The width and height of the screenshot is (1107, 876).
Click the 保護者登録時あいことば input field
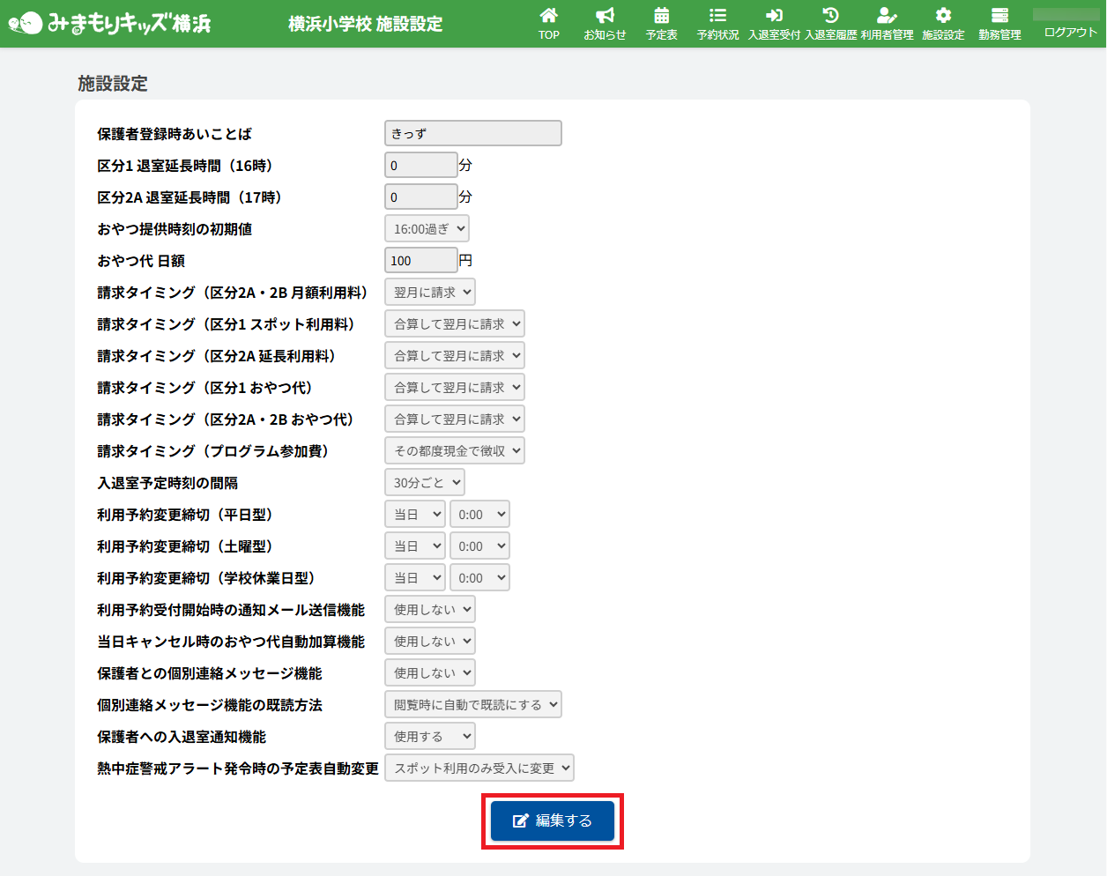473,134
